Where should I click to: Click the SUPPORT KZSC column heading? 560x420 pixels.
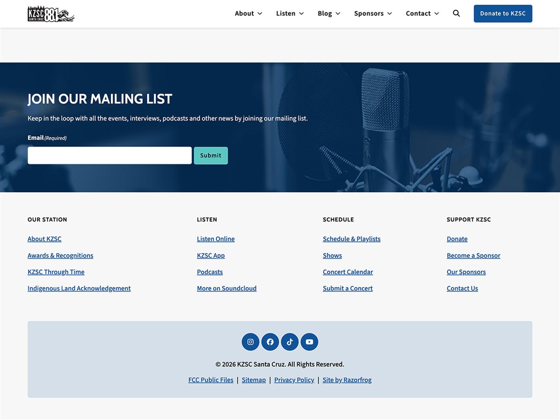pos(469,220)
